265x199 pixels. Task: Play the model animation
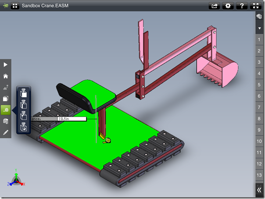6,64
